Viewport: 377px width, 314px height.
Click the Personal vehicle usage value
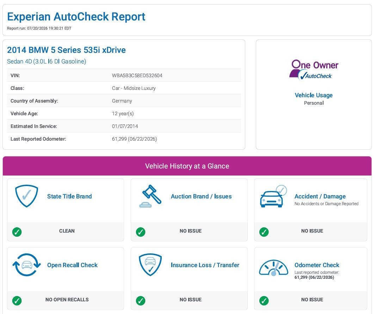click(314, 103)
